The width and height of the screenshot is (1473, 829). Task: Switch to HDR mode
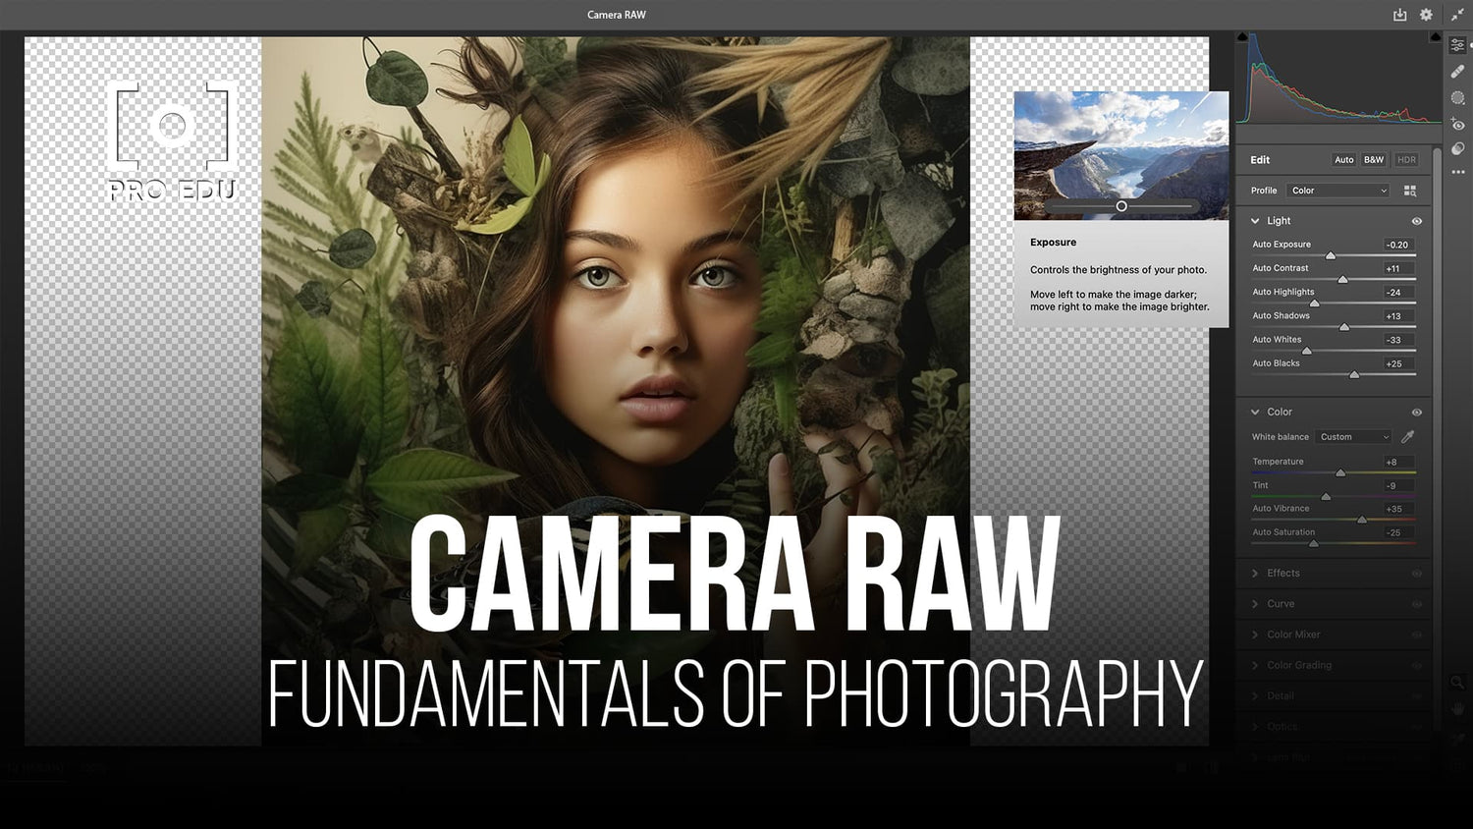[x=1405, y=159]
